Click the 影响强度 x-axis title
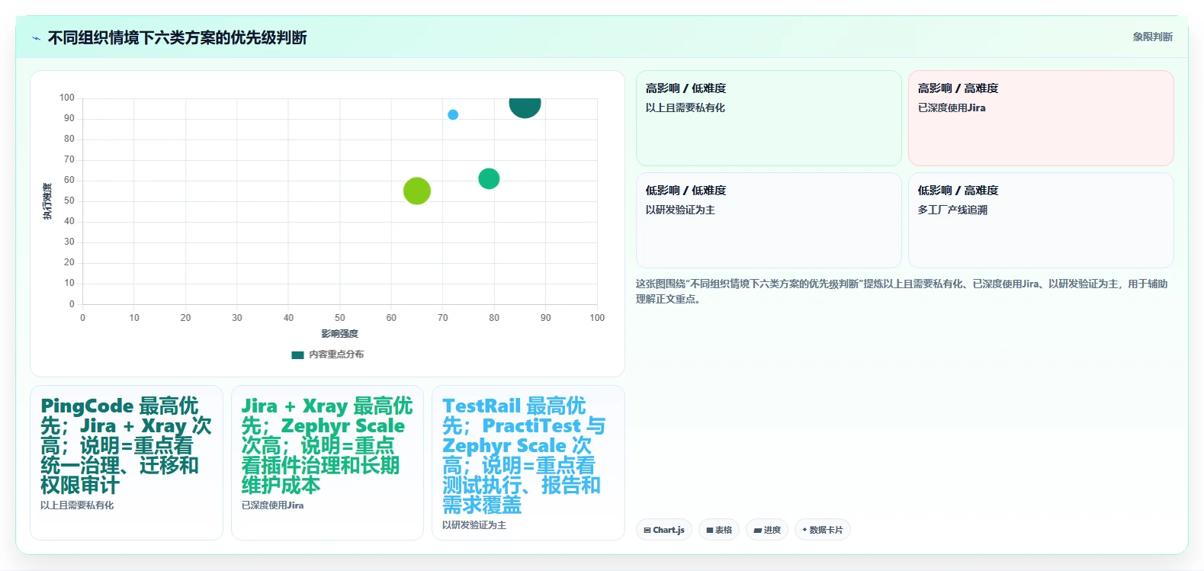 339,334
